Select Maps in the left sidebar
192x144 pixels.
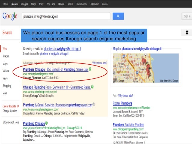(x=5, y=63)
